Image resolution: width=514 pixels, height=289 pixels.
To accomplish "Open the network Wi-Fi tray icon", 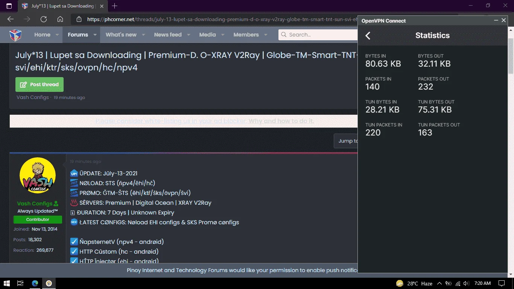I will pos(458,283).
